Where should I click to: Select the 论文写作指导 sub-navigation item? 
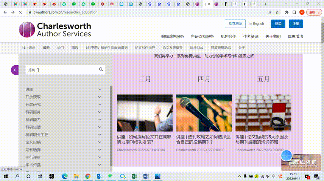coord(145,48)
